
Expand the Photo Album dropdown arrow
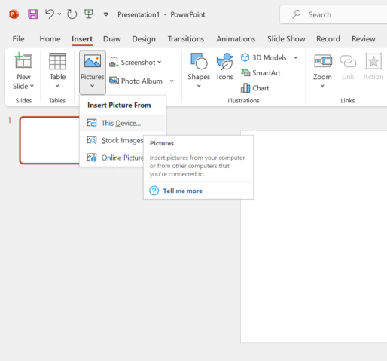[172, 81]
